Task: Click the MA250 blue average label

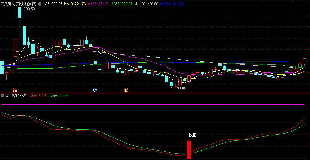Action: (x=172, y=4)
